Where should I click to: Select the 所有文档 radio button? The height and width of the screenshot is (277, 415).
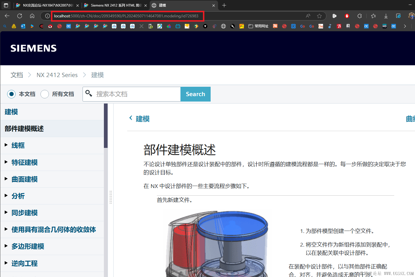click(x=45, y=94)
